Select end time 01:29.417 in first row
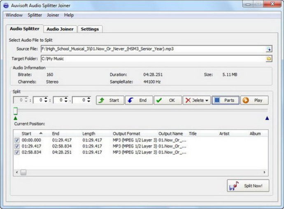The width and height of the screenshot is (284, 209). pos(62,140)
